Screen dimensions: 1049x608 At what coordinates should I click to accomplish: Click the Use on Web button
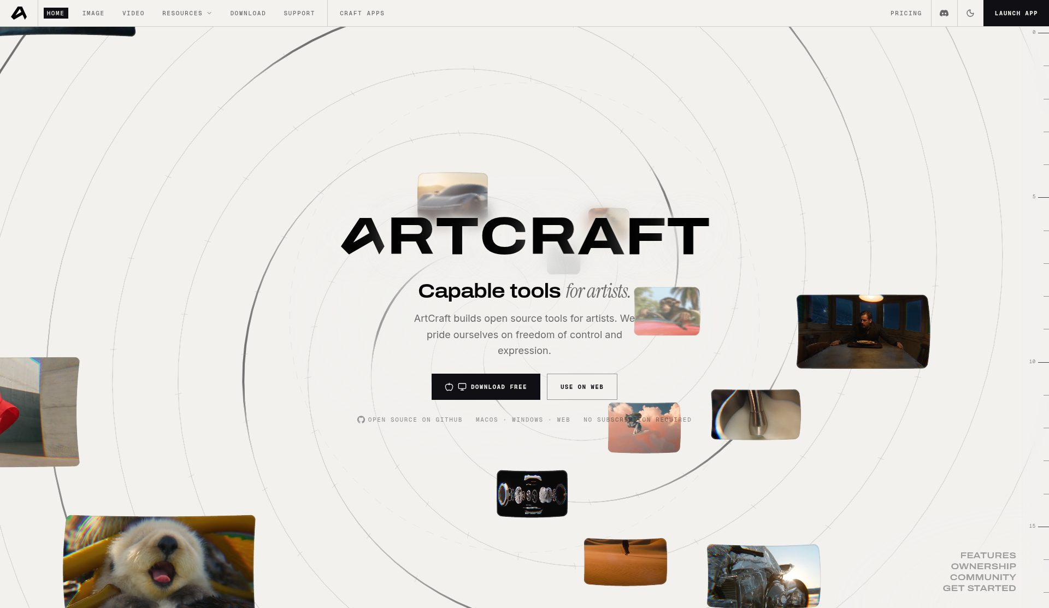pos(582,387)
